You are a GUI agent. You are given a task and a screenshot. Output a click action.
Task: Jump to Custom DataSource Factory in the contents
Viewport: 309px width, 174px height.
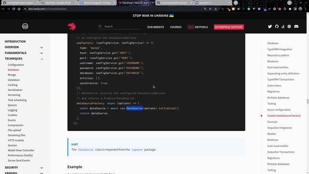click(x=284, y=116)
